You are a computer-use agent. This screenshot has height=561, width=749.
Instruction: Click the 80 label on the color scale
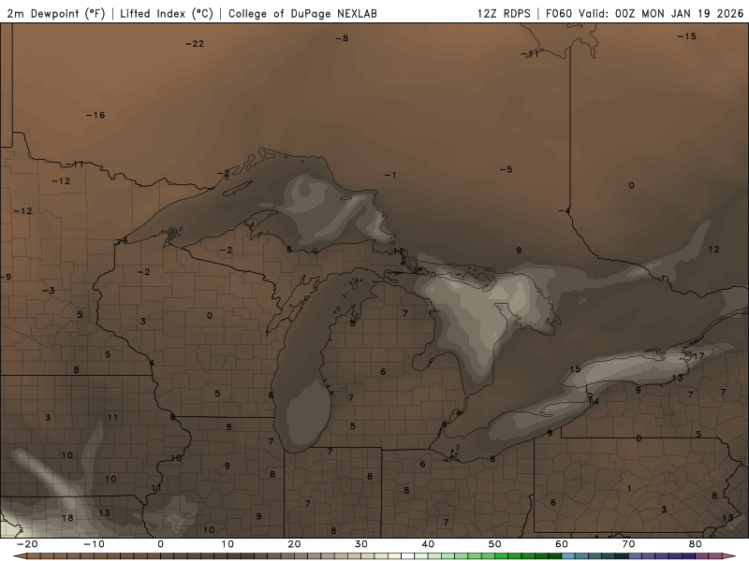(696, 544)
